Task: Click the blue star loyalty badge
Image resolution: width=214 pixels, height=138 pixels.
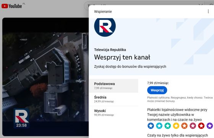Action: (151, 126)
